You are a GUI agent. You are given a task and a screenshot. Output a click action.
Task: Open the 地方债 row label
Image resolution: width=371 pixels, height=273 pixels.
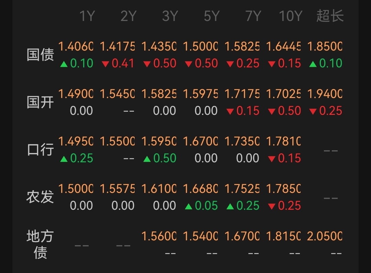(x=40, y=244)
